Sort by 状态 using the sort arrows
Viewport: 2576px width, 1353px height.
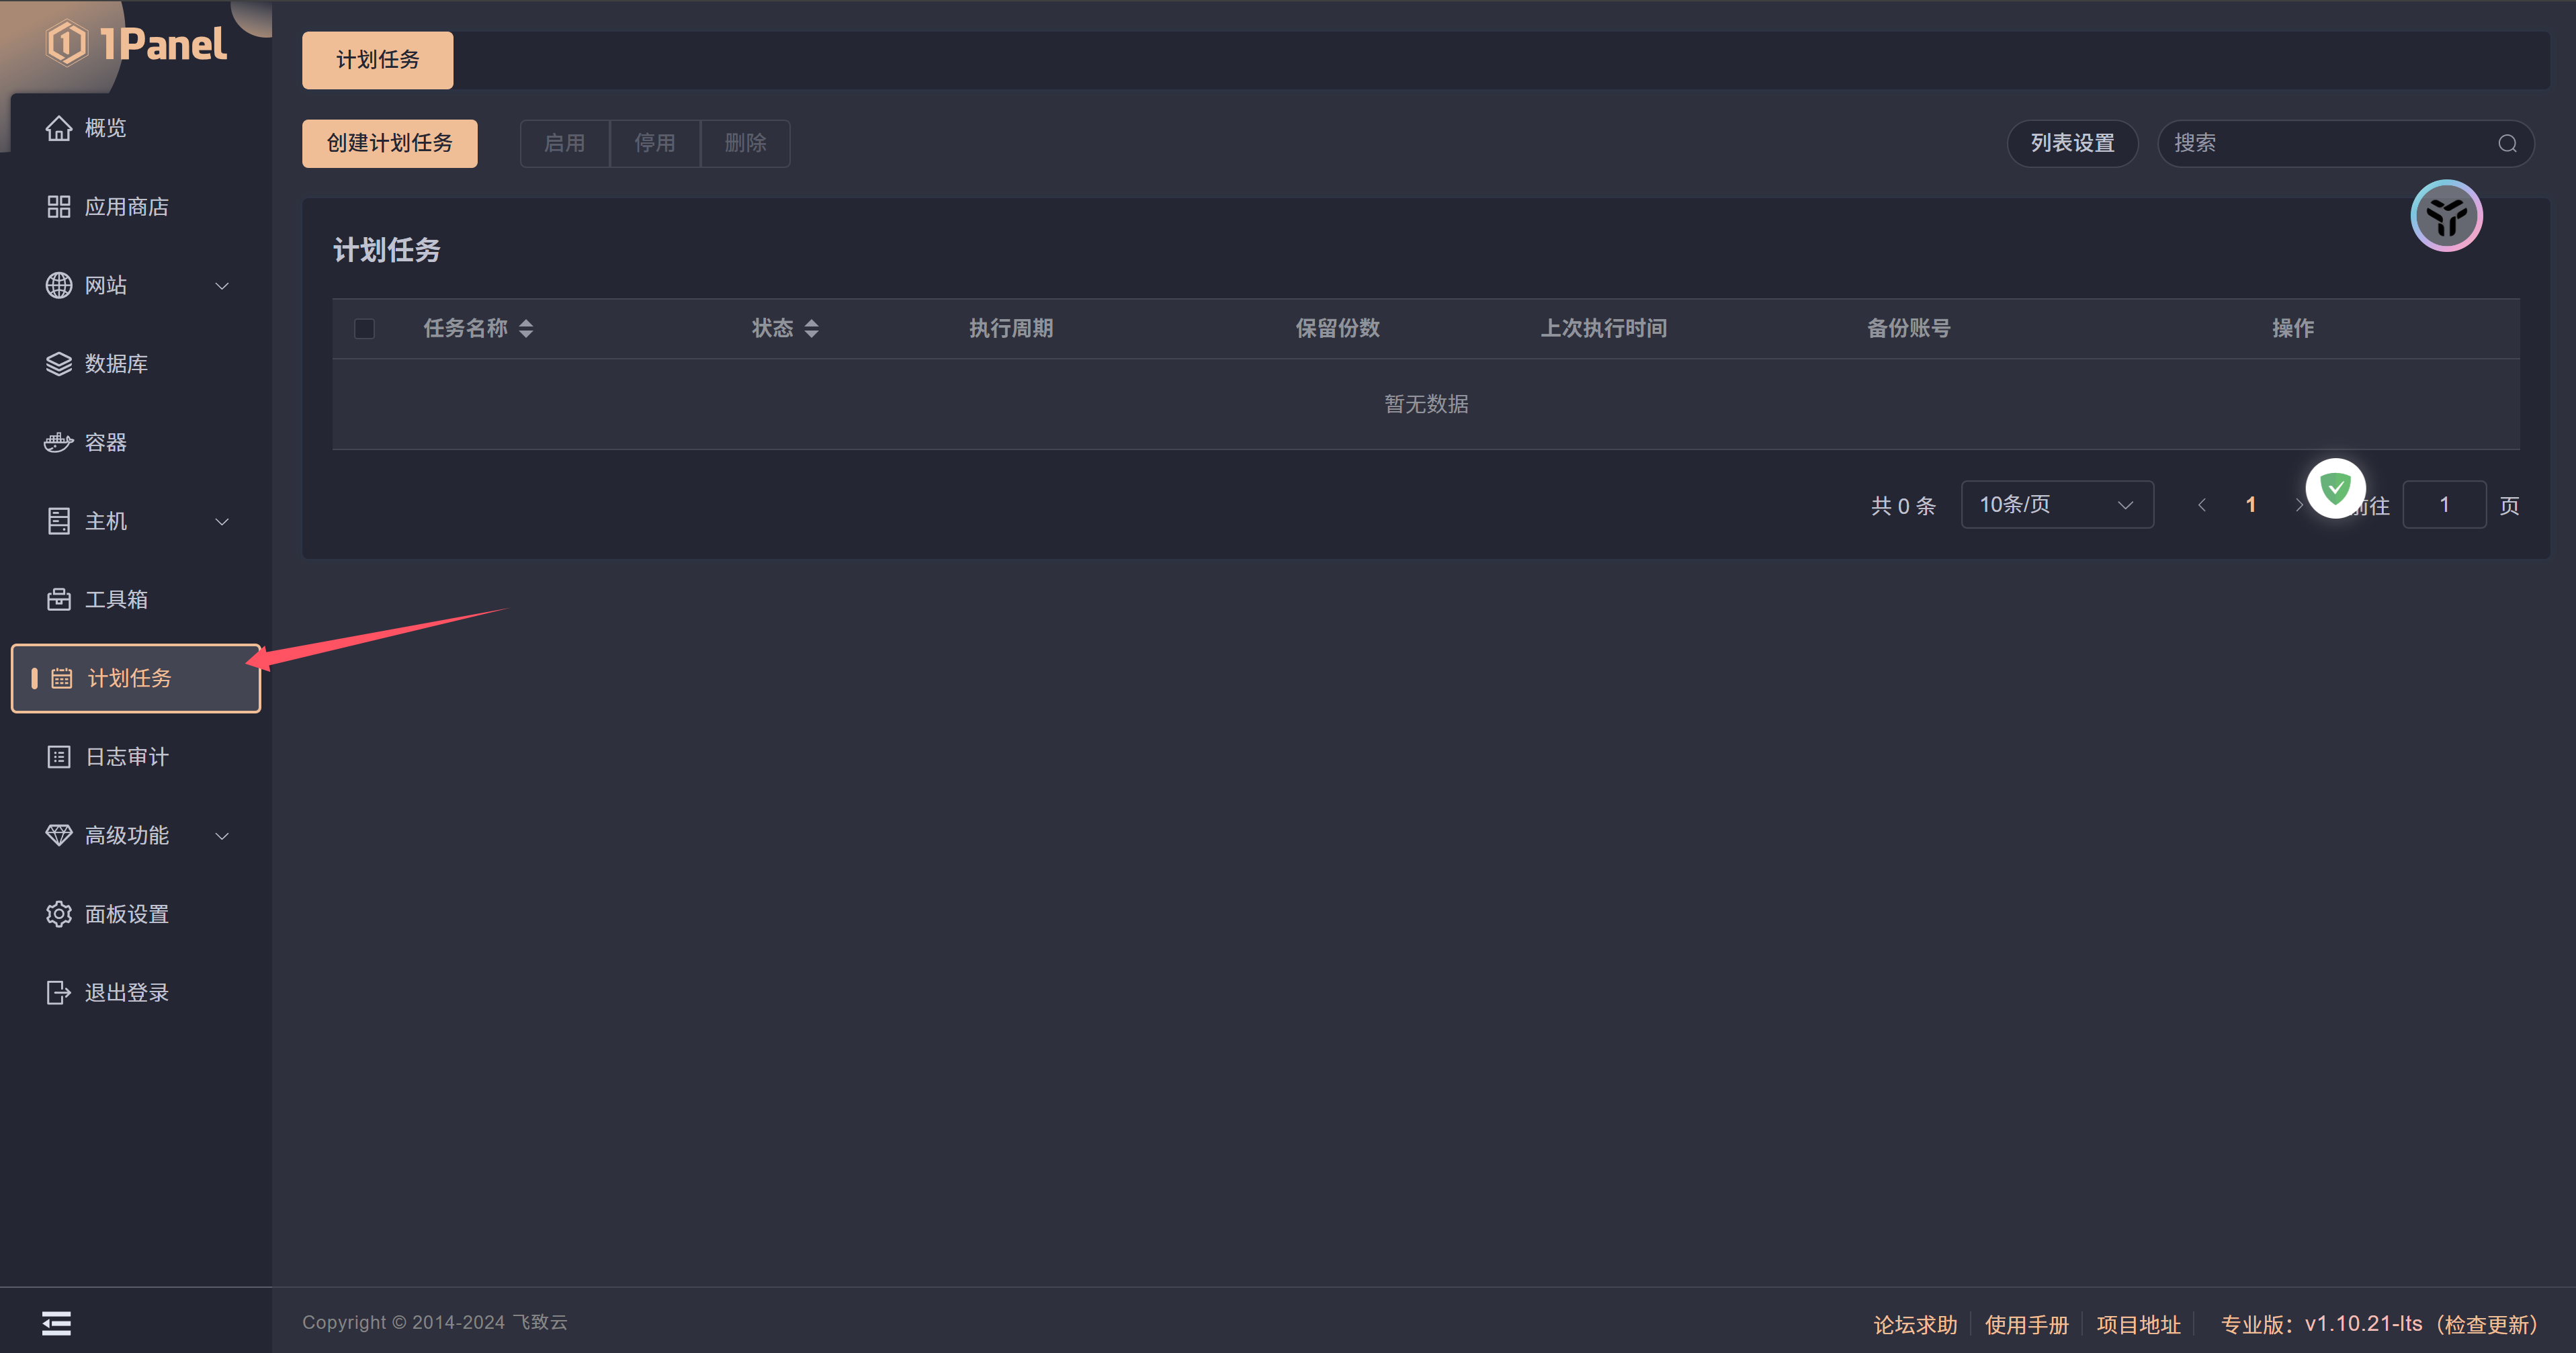point(812,328)
